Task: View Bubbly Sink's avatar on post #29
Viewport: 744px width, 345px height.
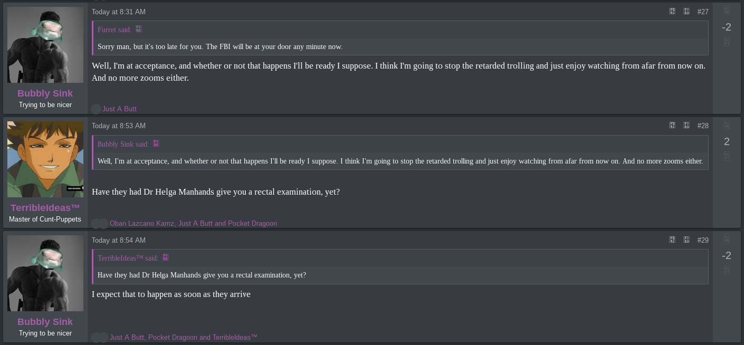Action: click(45, 273)
